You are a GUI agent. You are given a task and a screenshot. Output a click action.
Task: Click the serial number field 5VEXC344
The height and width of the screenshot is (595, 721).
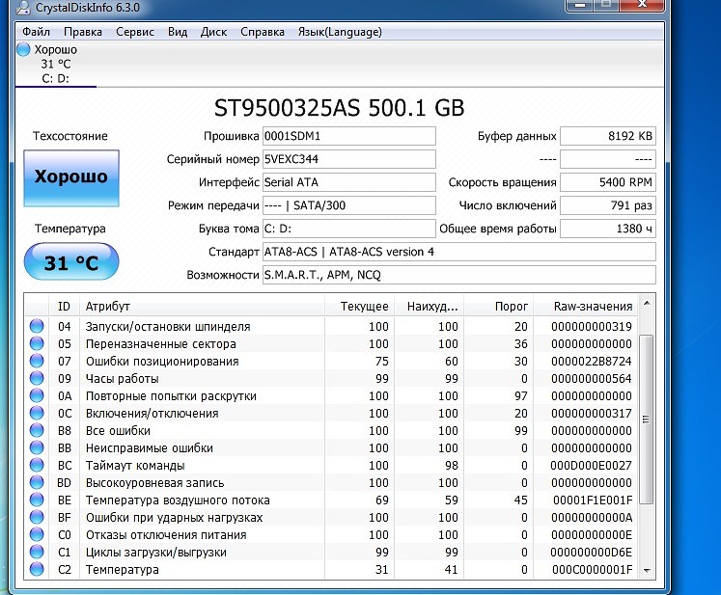pos(349,159)
